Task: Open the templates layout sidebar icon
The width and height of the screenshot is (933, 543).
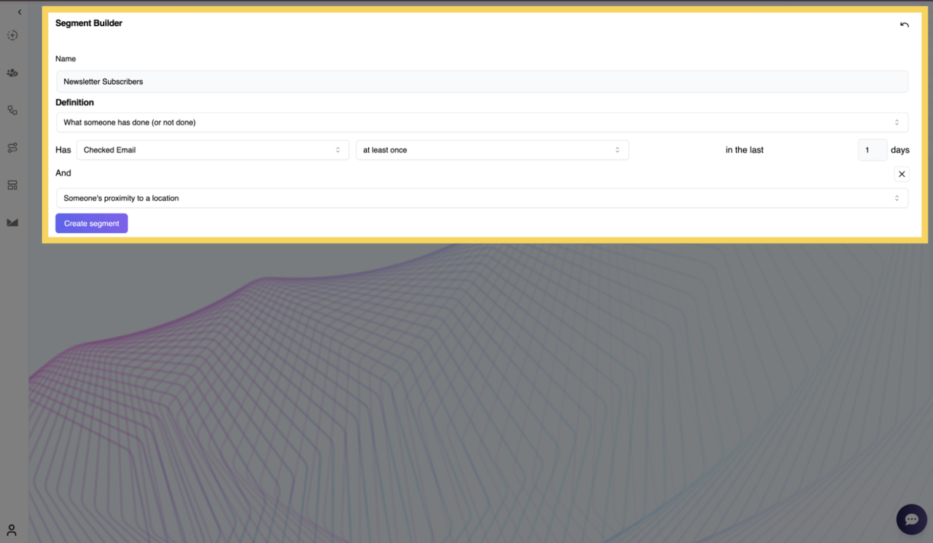Action: [x=12, y=185]
